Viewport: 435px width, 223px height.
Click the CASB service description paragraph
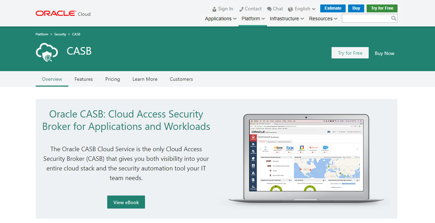click(x=126, y=164)
